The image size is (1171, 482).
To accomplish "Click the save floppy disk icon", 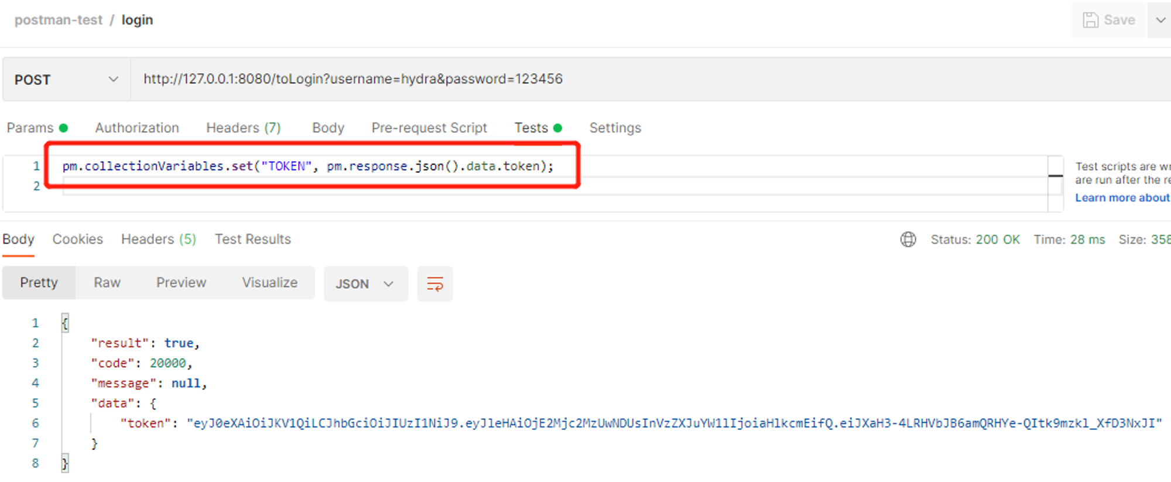I will tap(1090, 20).
